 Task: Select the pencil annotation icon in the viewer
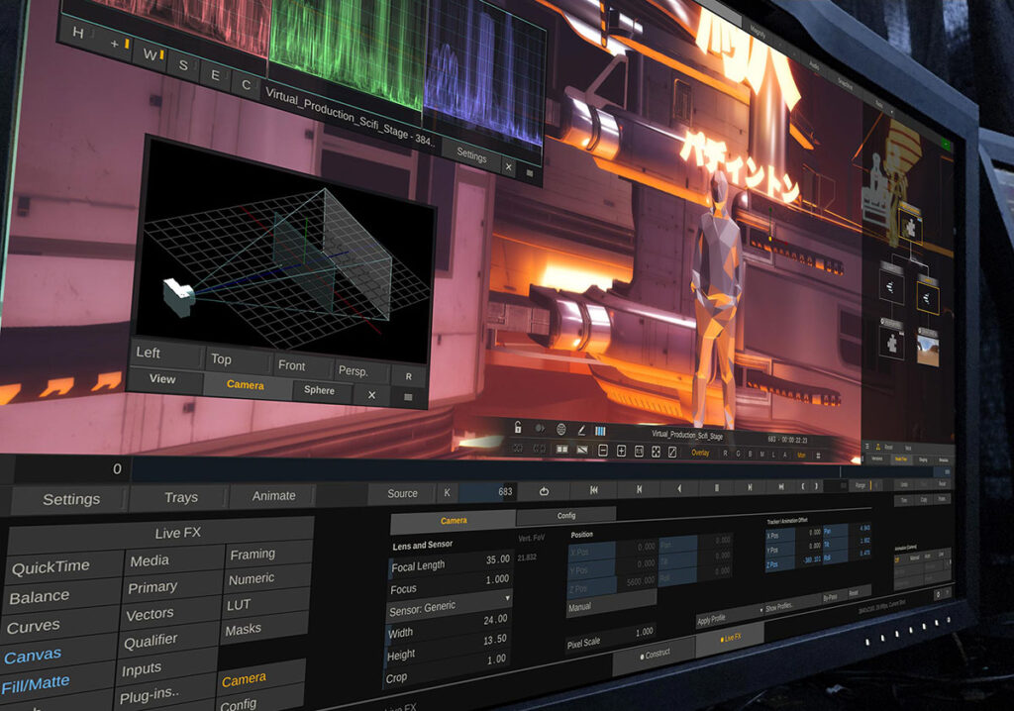(x=582, y=431)
